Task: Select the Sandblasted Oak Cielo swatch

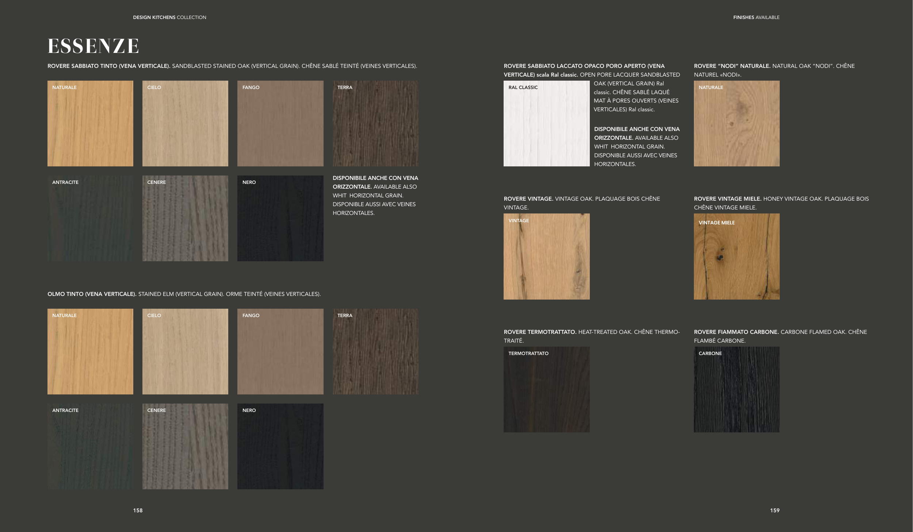Action: (x=185, y=123)
